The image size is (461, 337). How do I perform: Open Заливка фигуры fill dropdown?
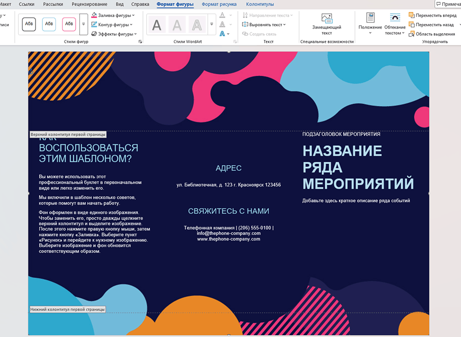113,15
